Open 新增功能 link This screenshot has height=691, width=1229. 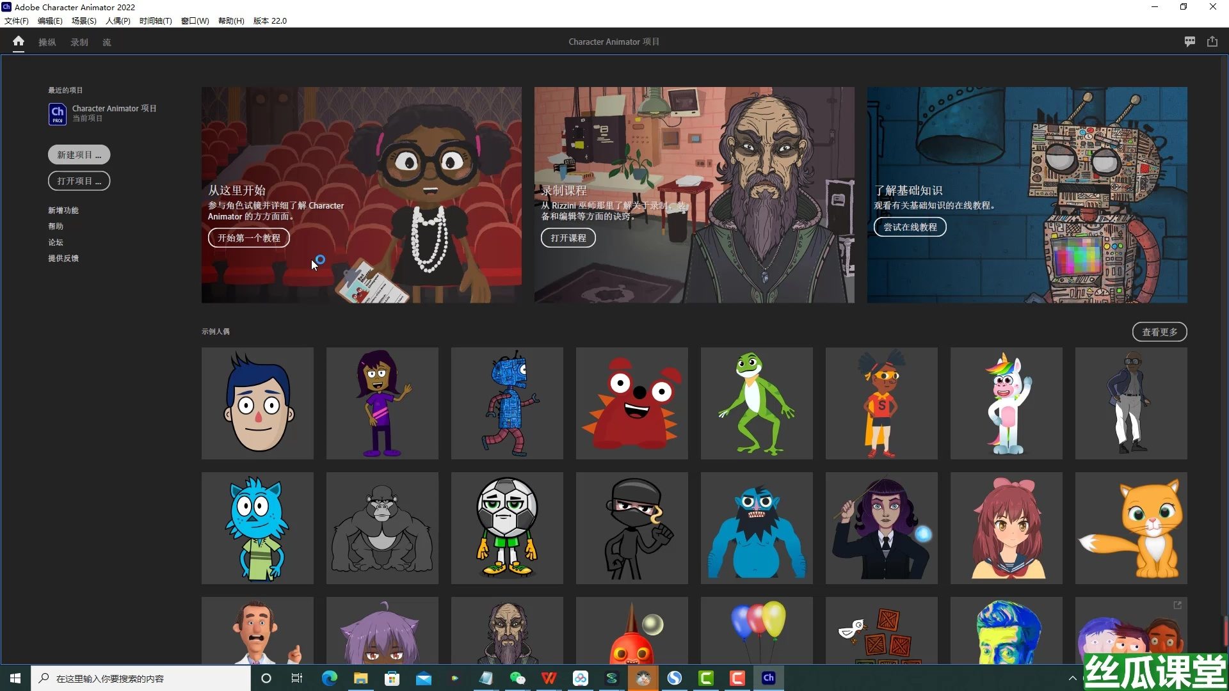(63, 210)
